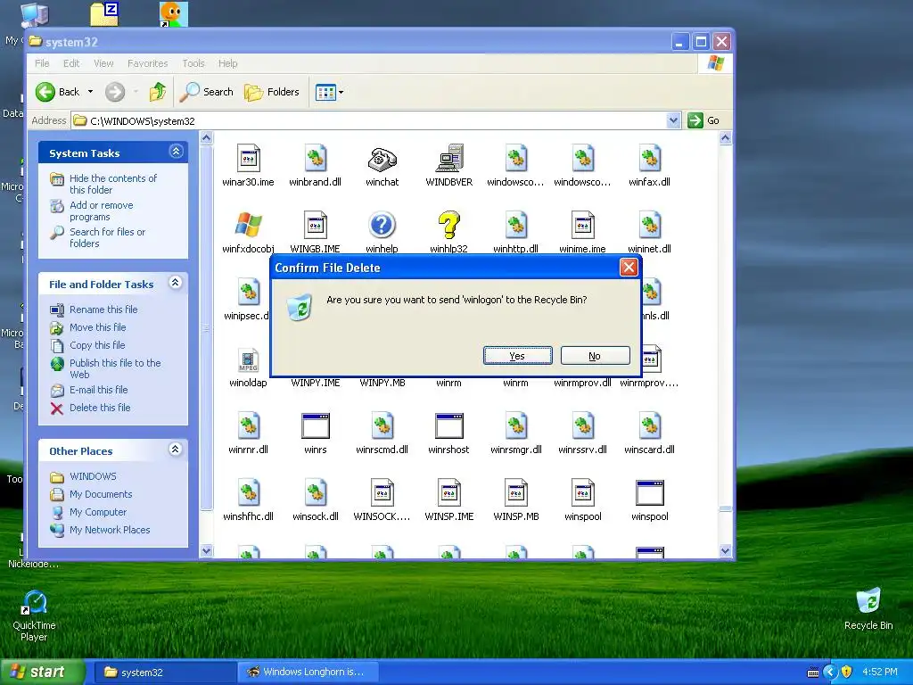This screenshot has height=685, width=913.
Task: Confirm deletion by clicking Yes
Action: tap(518, 356)
